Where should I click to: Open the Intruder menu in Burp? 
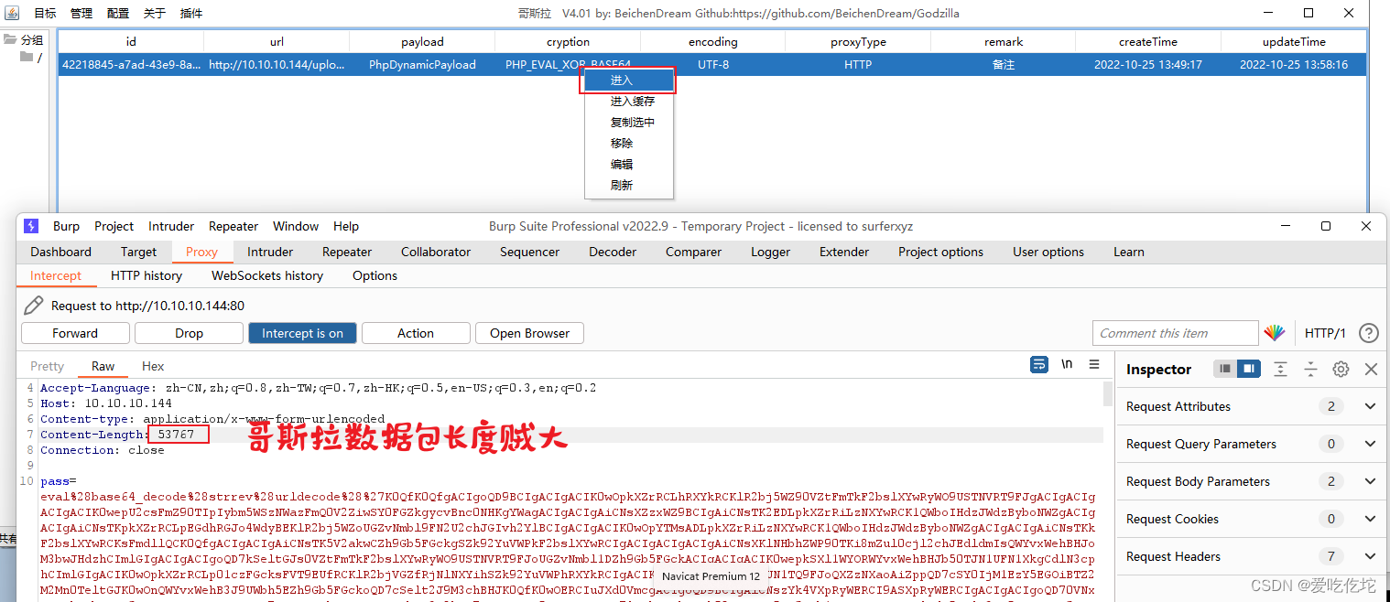pyautogui.click(x=171, y=226)
